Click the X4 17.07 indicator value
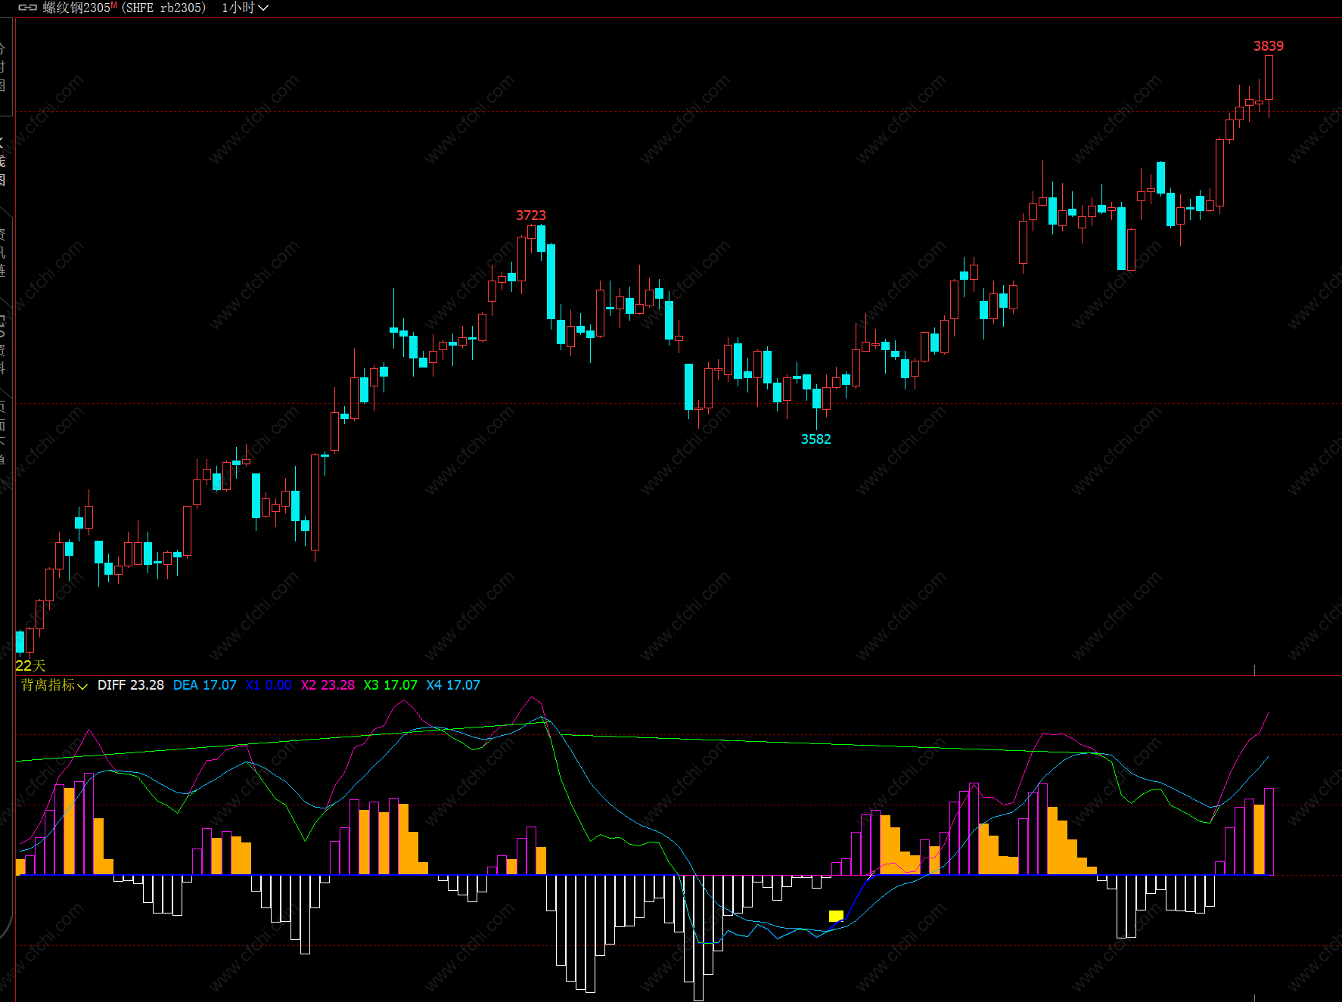 point(453,685)
